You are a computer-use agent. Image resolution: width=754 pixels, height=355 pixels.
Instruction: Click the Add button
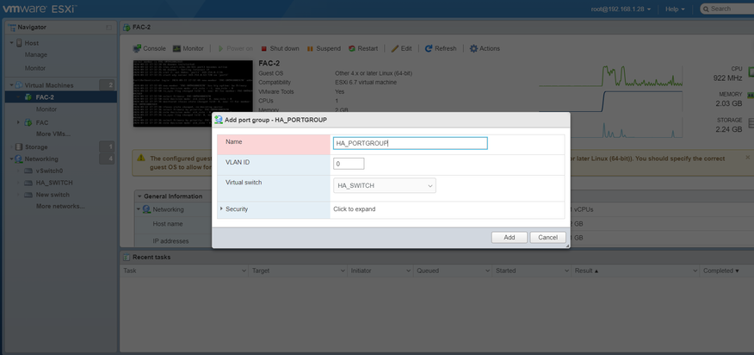click(510, 238)
